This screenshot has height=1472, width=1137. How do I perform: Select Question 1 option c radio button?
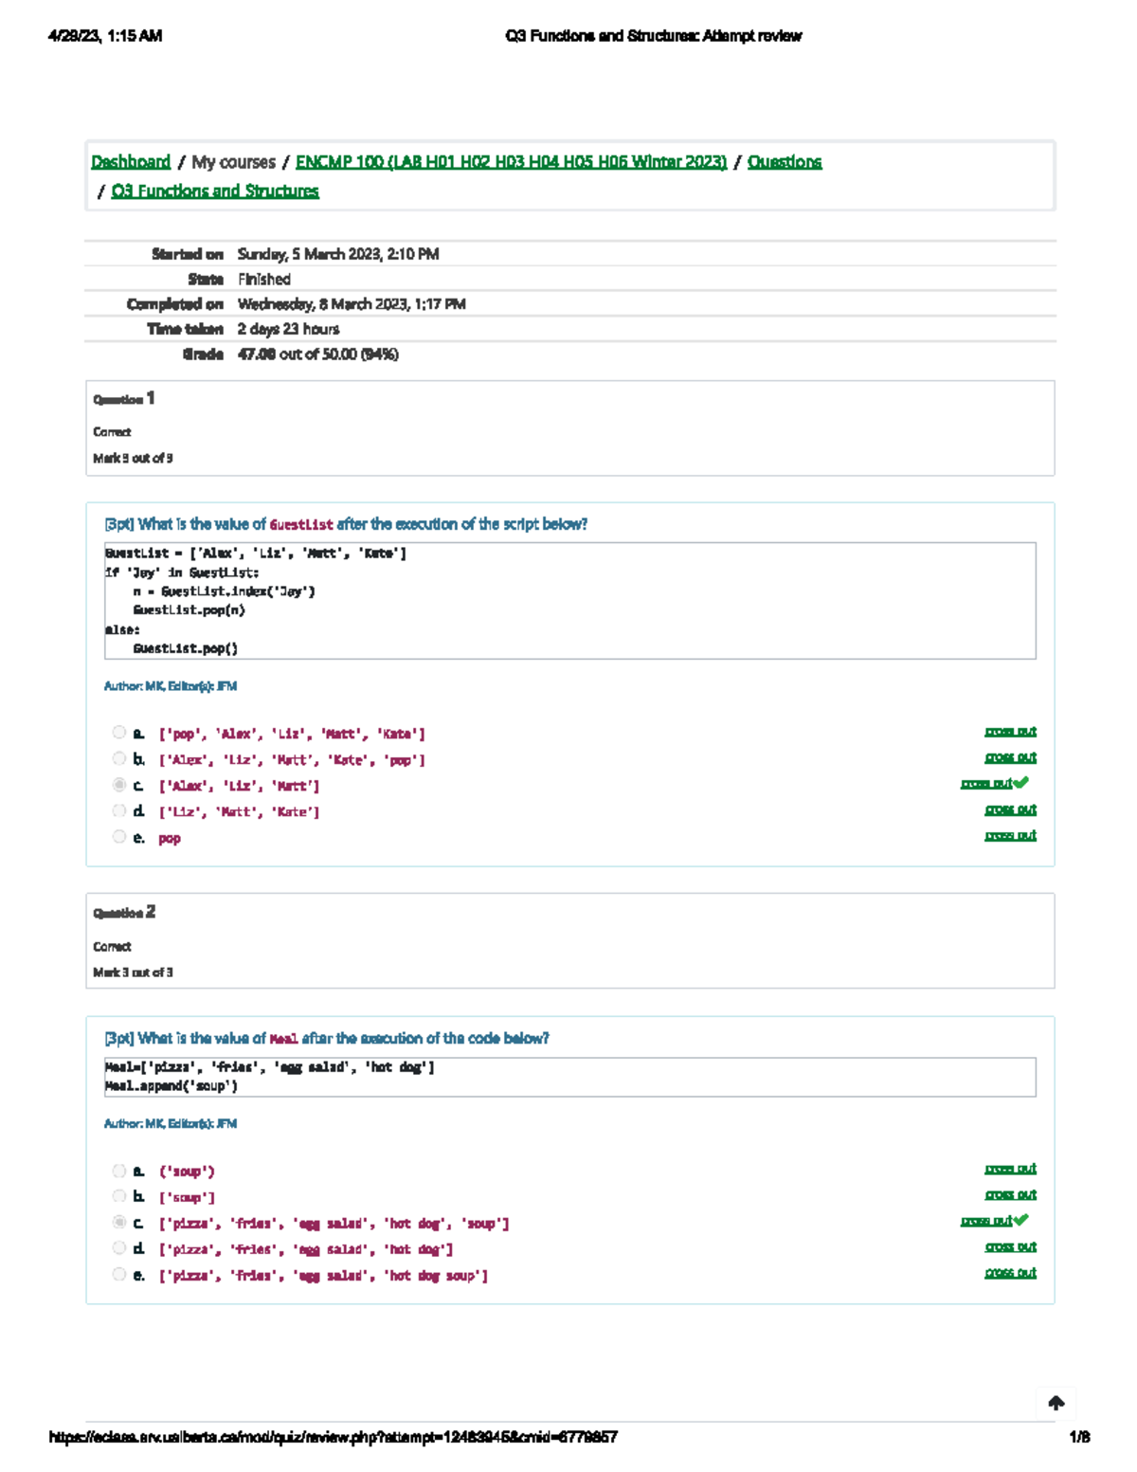[x=118, y=785]
